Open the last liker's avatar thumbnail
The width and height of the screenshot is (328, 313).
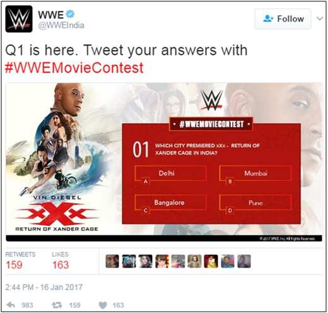tap(244, 261)
